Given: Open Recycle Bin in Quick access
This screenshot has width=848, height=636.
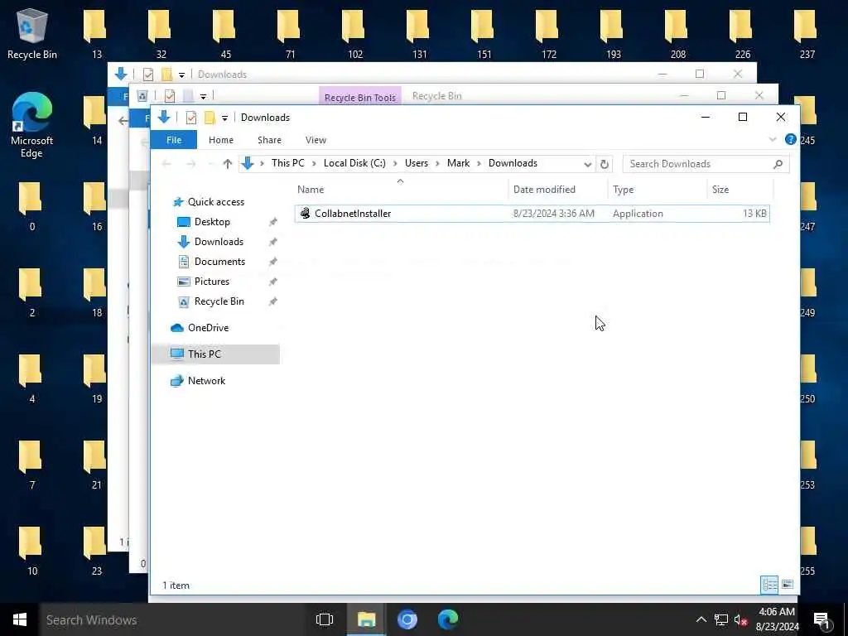Looking at the screenshot, I should (x=219, y=301).
